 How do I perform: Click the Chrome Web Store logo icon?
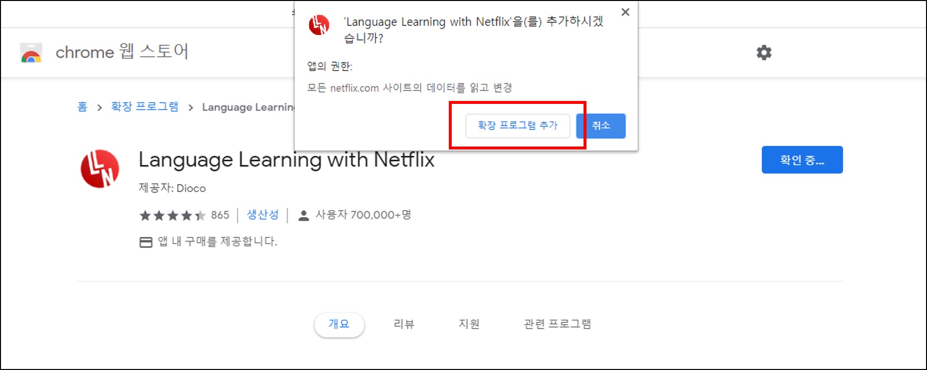tap(31, 52)
